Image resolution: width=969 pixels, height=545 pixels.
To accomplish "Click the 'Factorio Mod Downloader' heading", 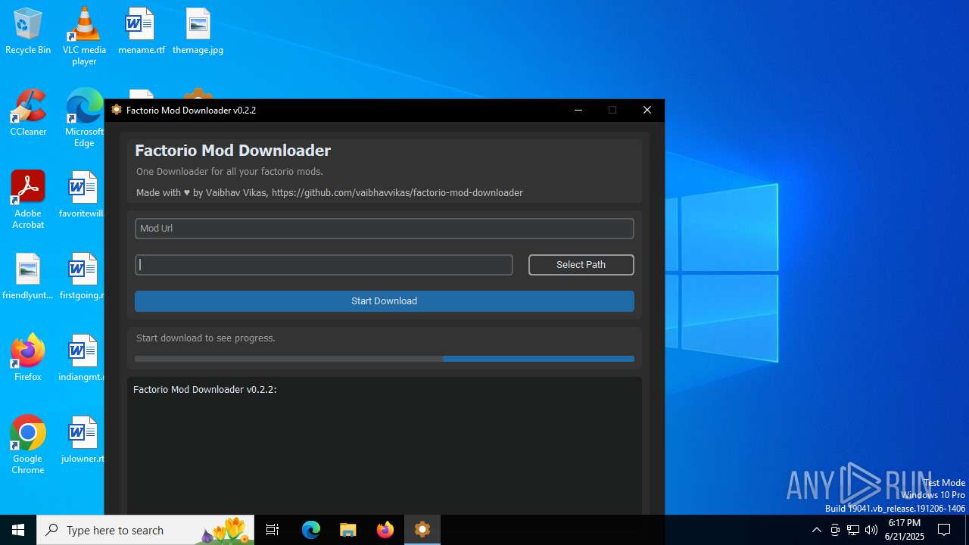I will (x=233, y=151).
